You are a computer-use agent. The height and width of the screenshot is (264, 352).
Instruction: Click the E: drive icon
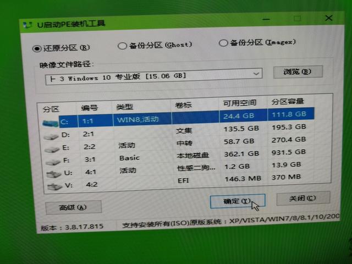click(x=52, y=149)
